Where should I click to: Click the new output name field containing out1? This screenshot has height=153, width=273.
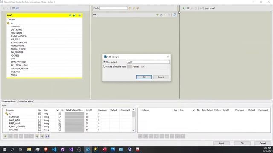pos(148,62)
